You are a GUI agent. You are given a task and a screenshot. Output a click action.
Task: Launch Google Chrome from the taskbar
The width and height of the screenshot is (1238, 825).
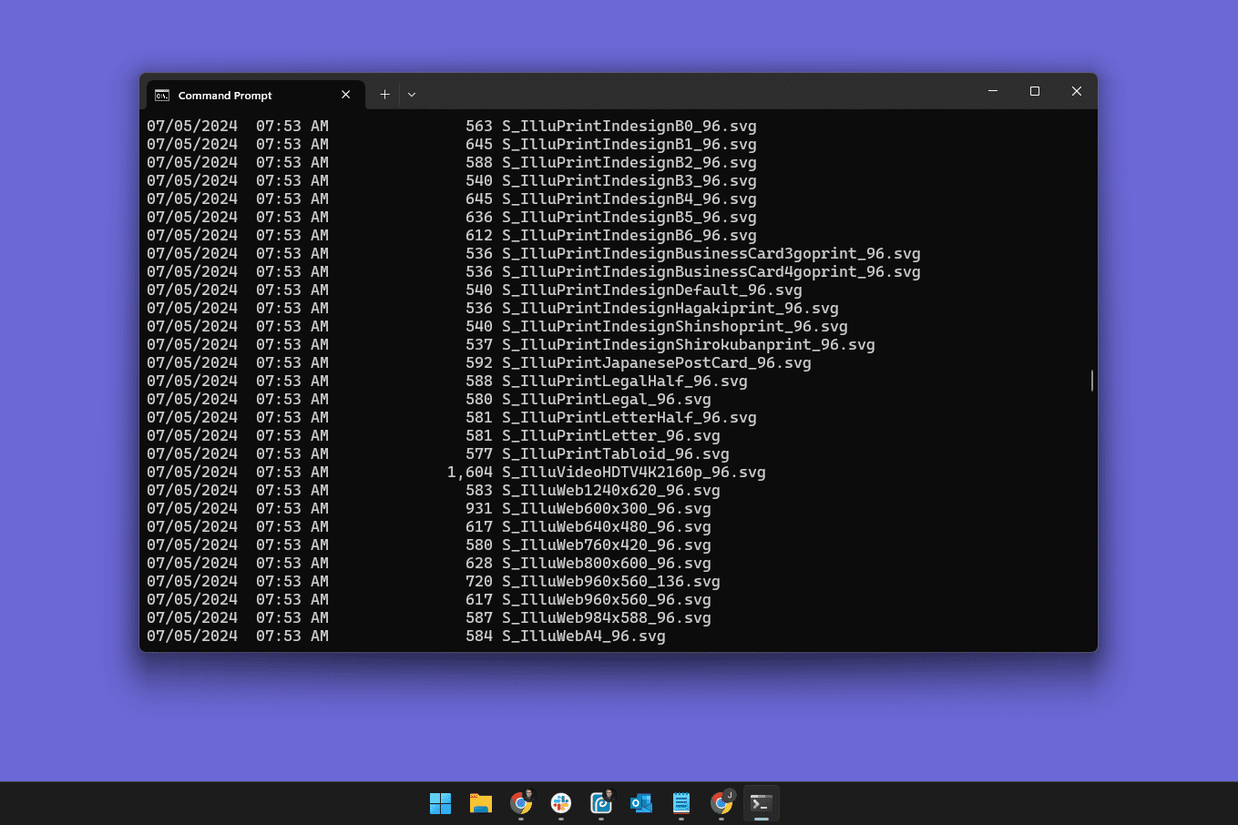[520, 803]
